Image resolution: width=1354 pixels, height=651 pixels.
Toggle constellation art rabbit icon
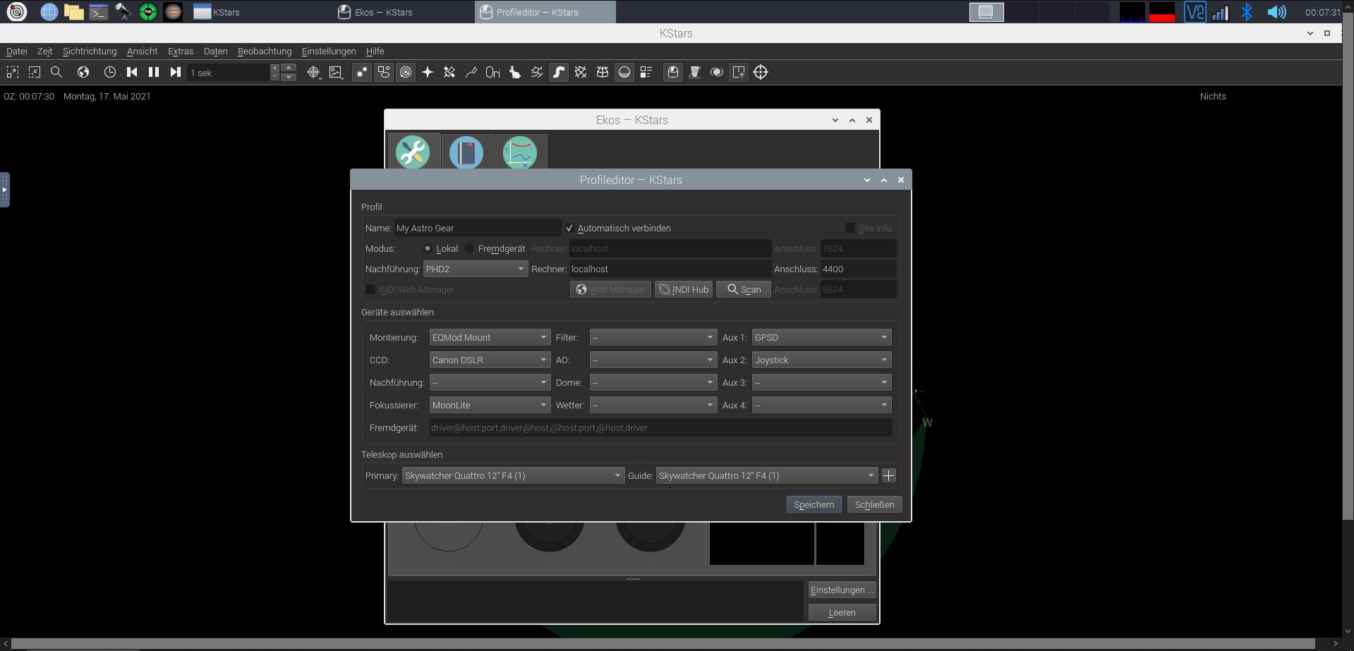pyautogui.click(x=515, y=72)
